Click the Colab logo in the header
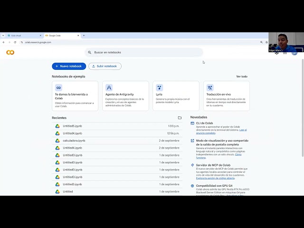This screenshot has height=228, width=304. (10, 52)
